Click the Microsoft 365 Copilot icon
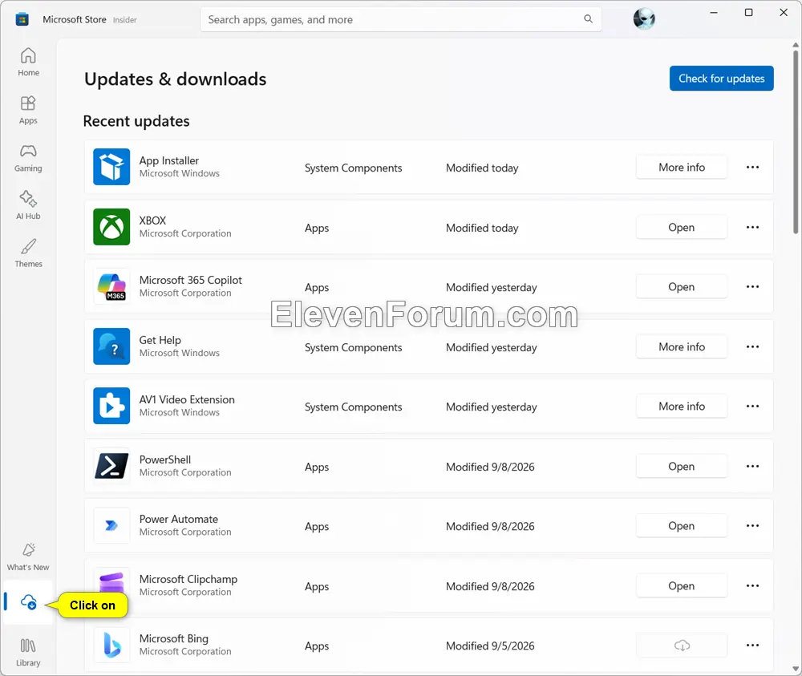 (111, 286)
